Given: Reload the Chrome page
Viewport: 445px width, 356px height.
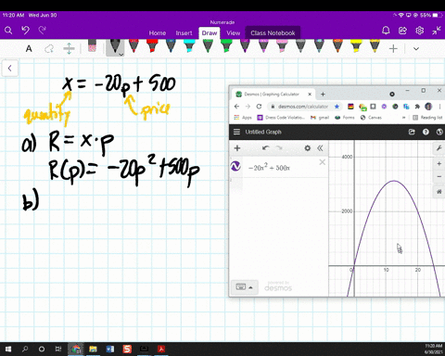Looking at the screenshot, I should pos(259,107).
